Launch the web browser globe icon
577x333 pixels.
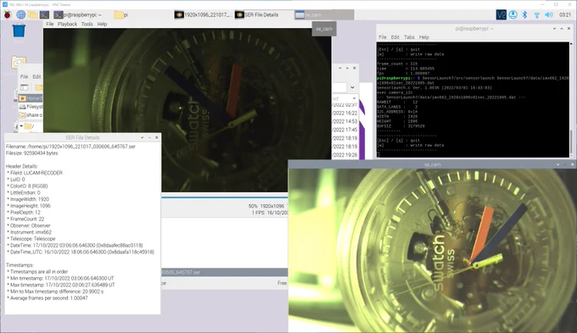pyautogui.click(x=20, y=14)
